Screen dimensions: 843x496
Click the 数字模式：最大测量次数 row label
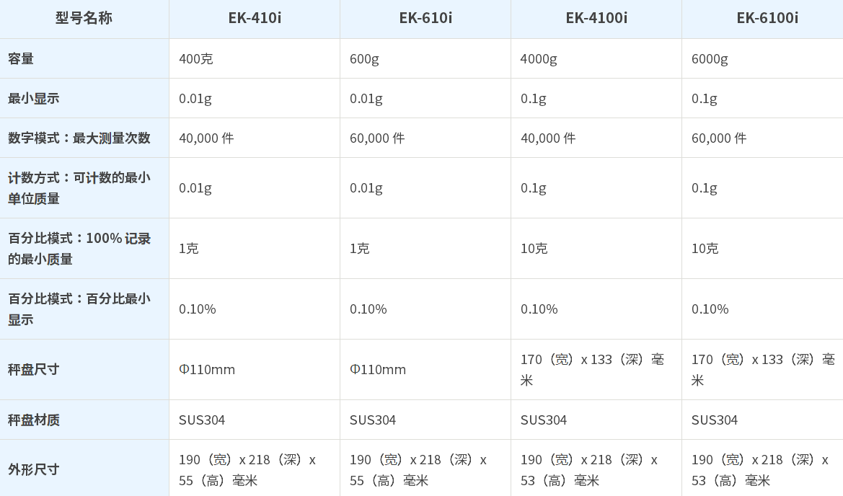coord(79,138)
